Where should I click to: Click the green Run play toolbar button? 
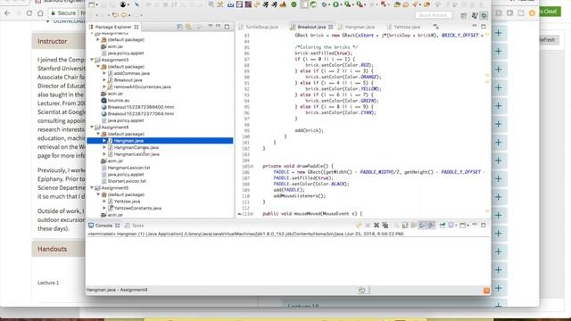(x=335, y=4)
